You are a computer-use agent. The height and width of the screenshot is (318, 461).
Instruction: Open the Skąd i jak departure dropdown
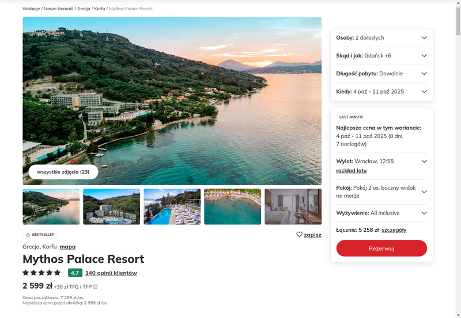381,56
